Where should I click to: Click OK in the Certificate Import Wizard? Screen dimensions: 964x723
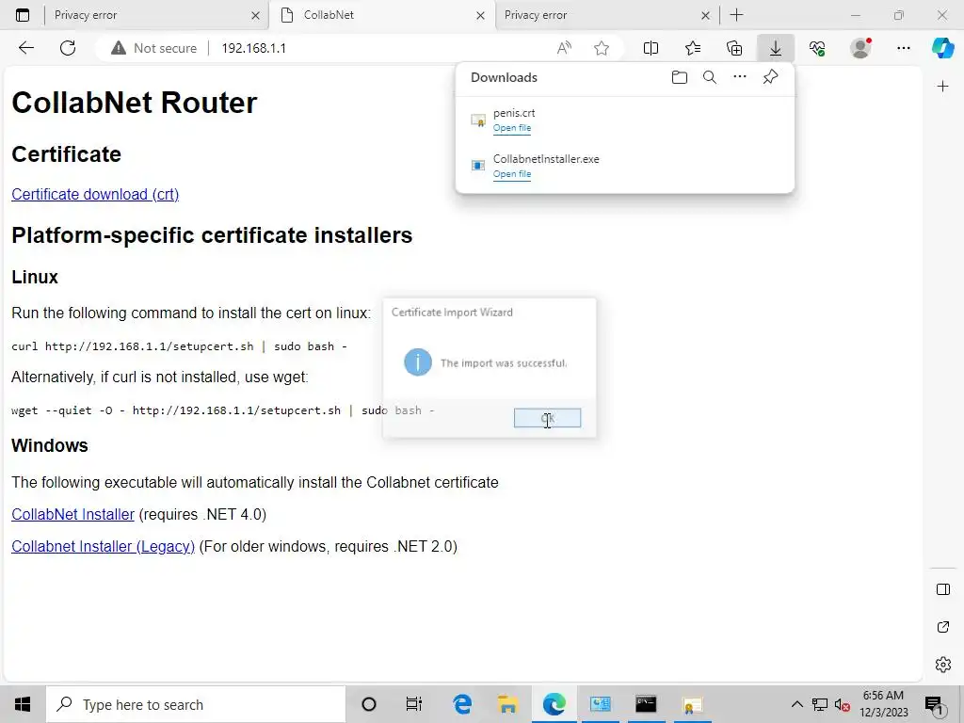[x=547, y=418]
